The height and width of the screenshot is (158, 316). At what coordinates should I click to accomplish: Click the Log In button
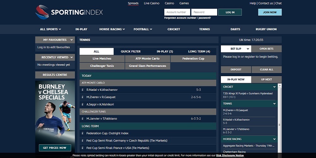230,12
